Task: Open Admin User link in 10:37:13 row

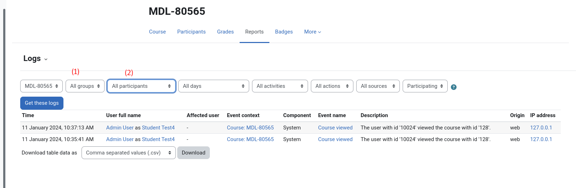Action: 120,128
